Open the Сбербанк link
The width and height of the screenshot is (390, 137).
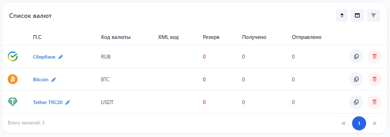(x=44, y=57)
